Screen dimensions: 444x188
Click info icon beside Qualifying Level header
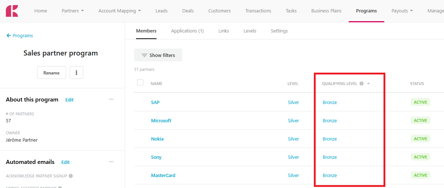pyautogui.click(x=362, y=84)
